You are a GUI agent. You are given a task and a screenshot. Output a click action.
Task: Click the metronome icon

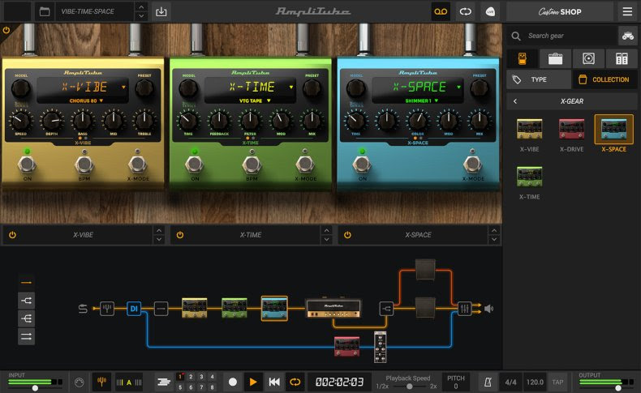488,381
